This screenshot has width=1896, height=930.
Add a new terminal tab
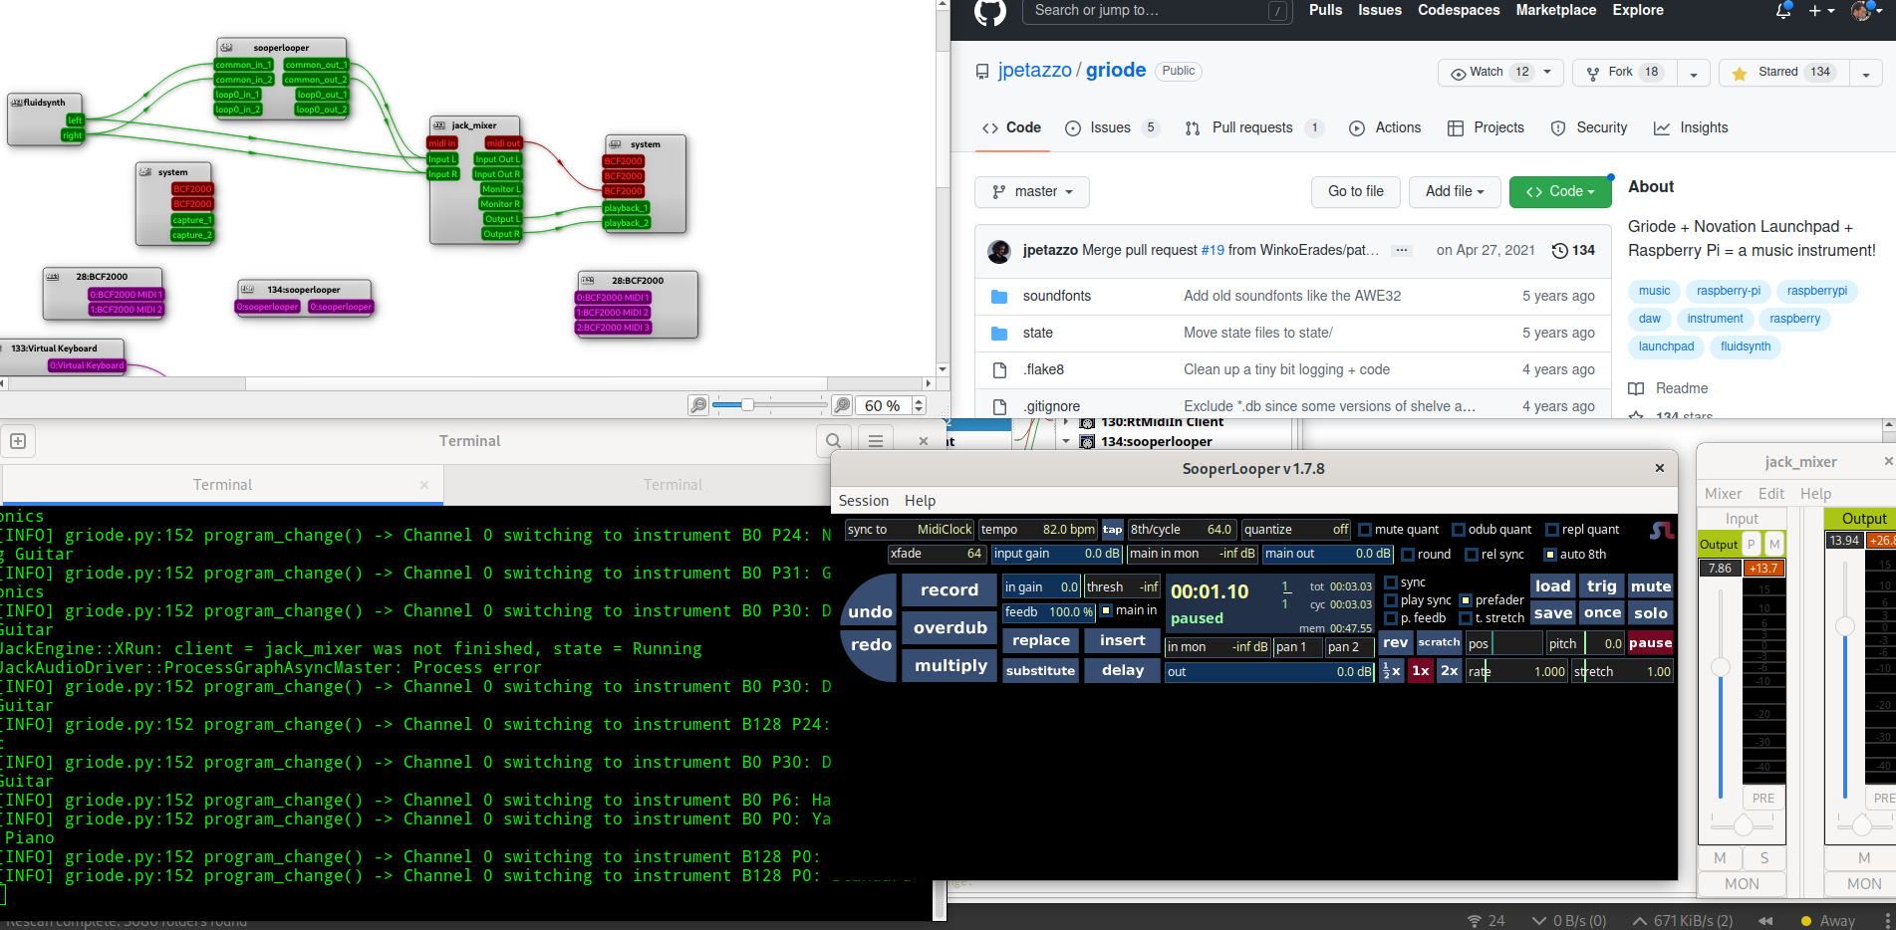click(18, 440)
